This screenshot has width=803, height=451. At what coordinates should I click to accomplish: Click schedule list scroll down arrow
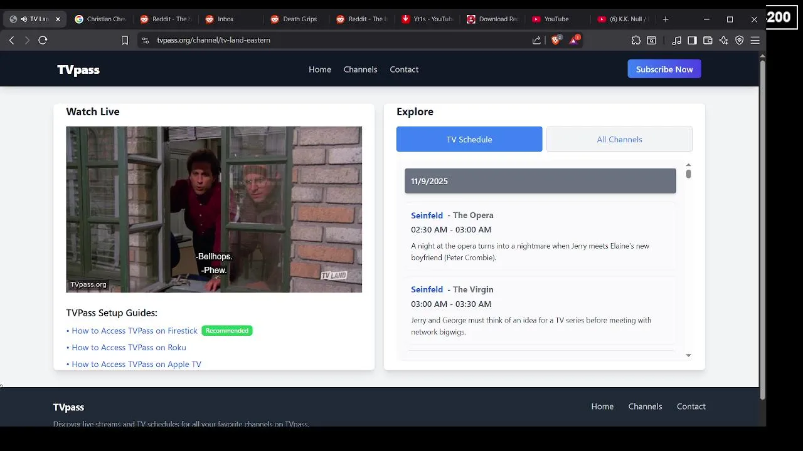(x=688, y=355)
